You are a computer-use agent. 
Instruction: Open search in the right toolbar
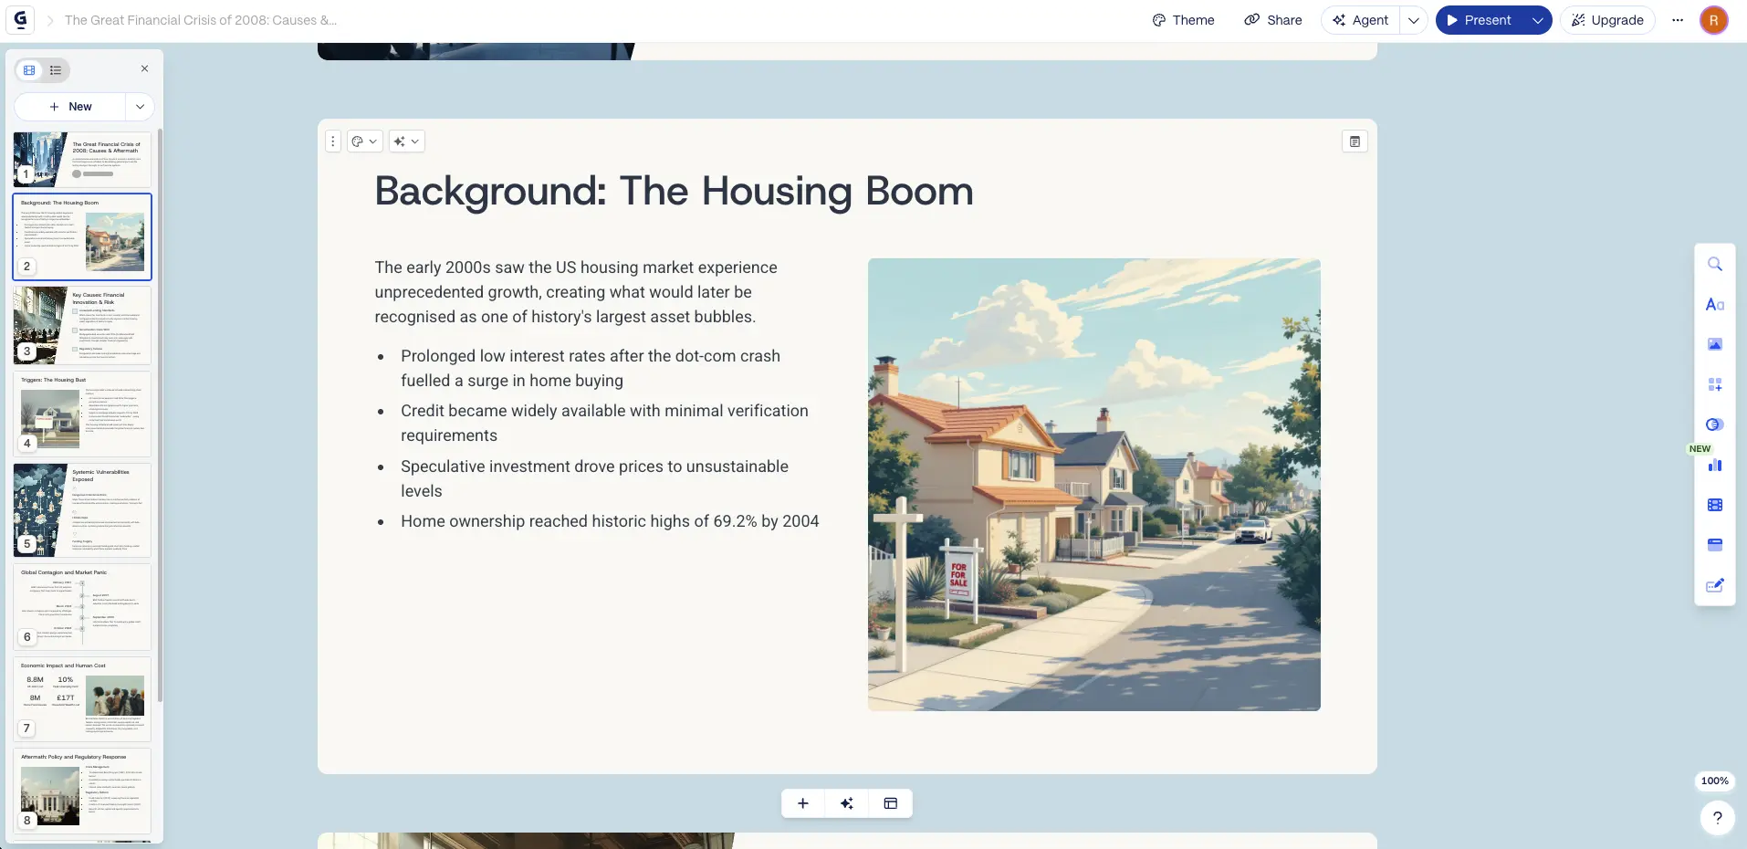pyautogui.click(x=1714, y=265)
